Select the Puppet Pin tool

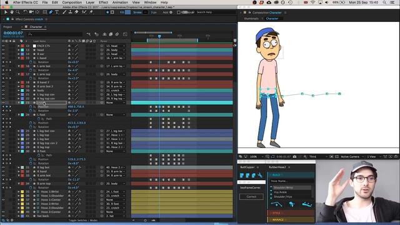point(91,12)
